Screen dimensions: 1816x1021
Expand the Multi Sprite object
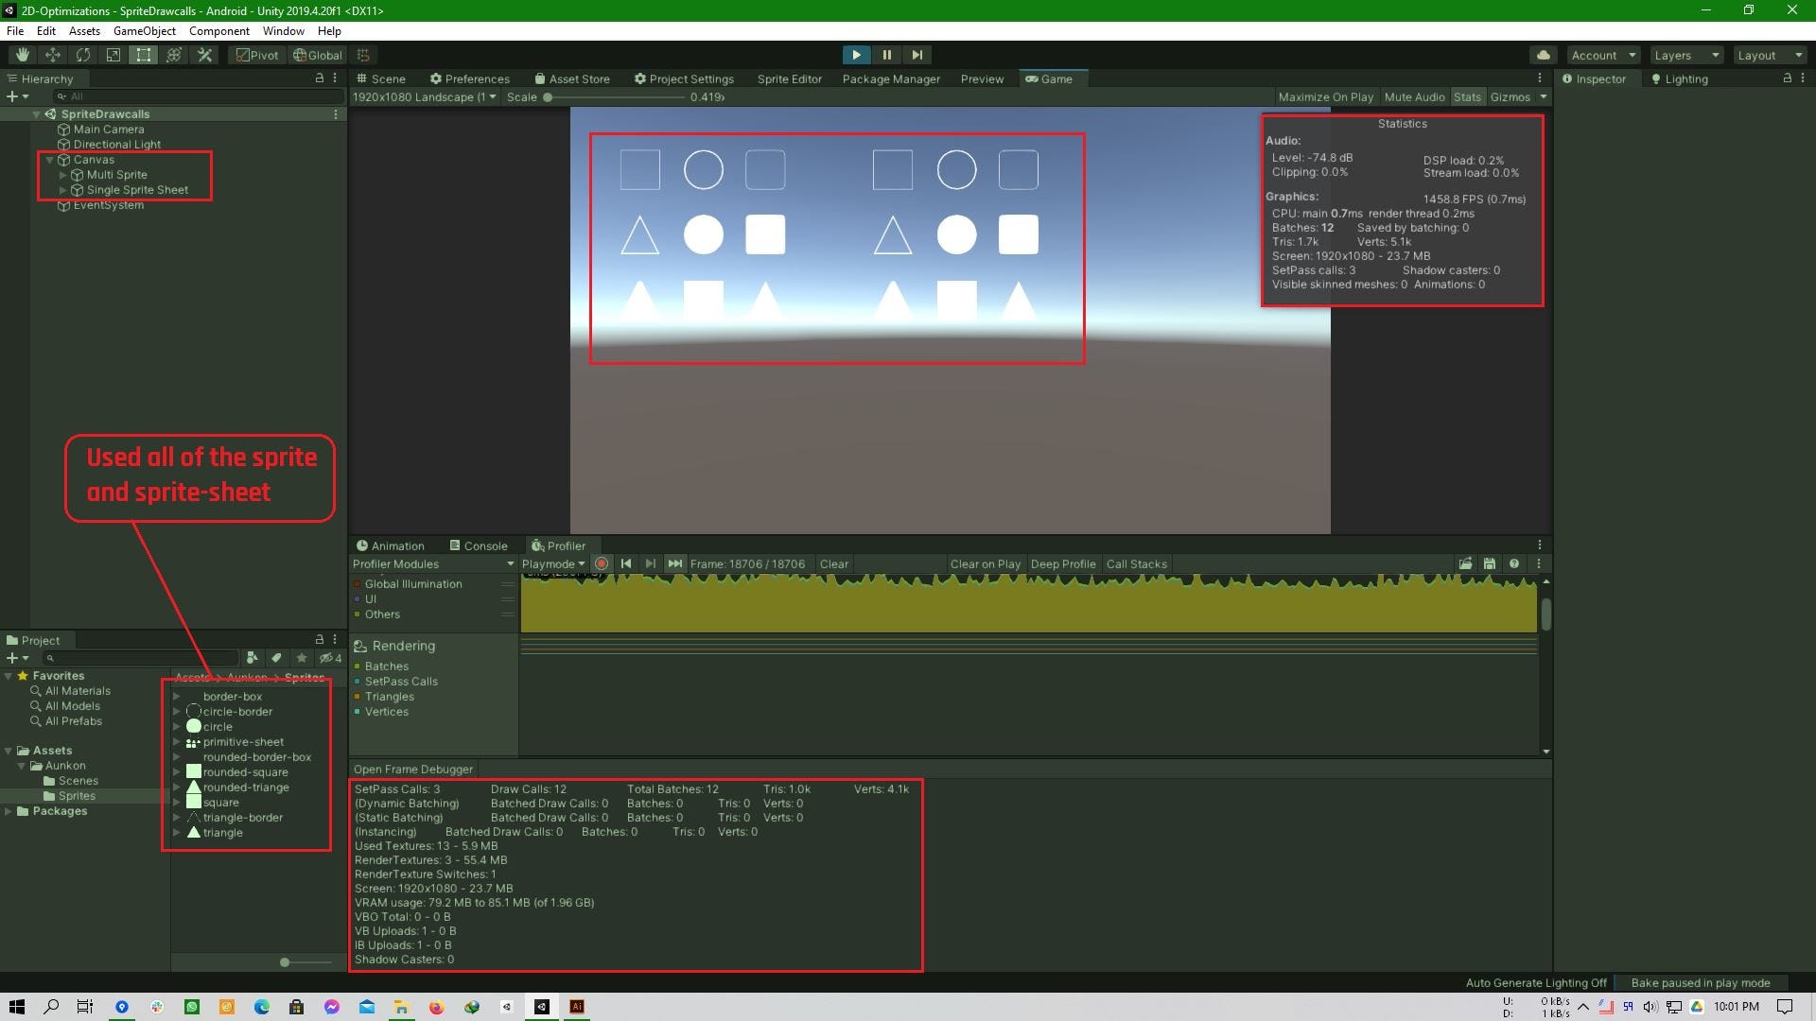click(63, 175)
